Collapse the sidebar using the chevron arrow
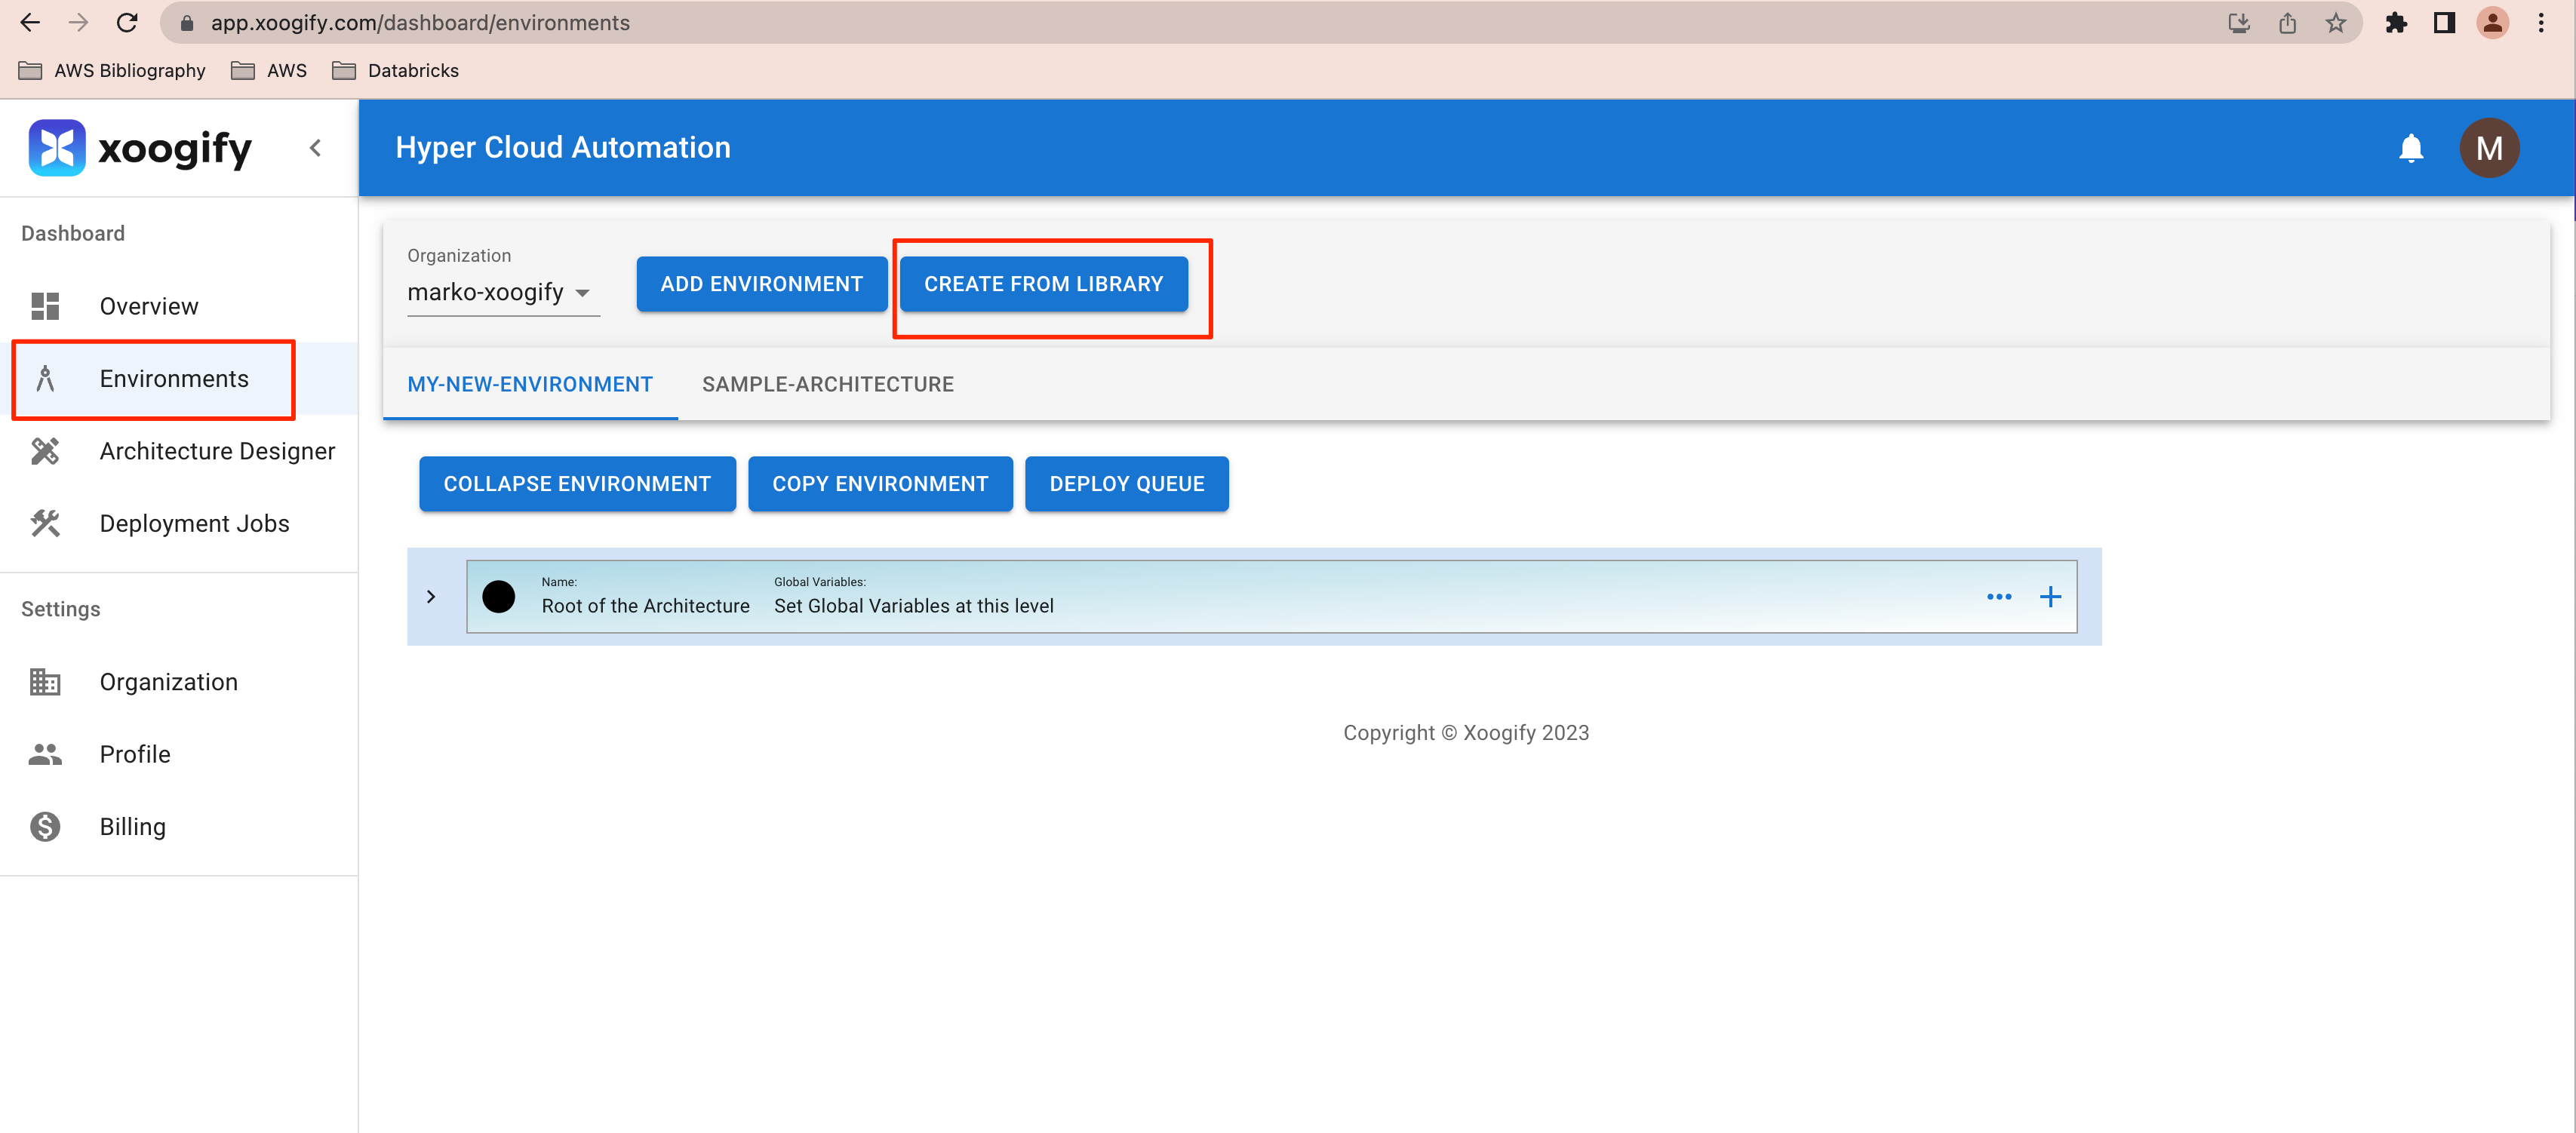Viewport: 2576px width, 1133px height. [315, 148]
